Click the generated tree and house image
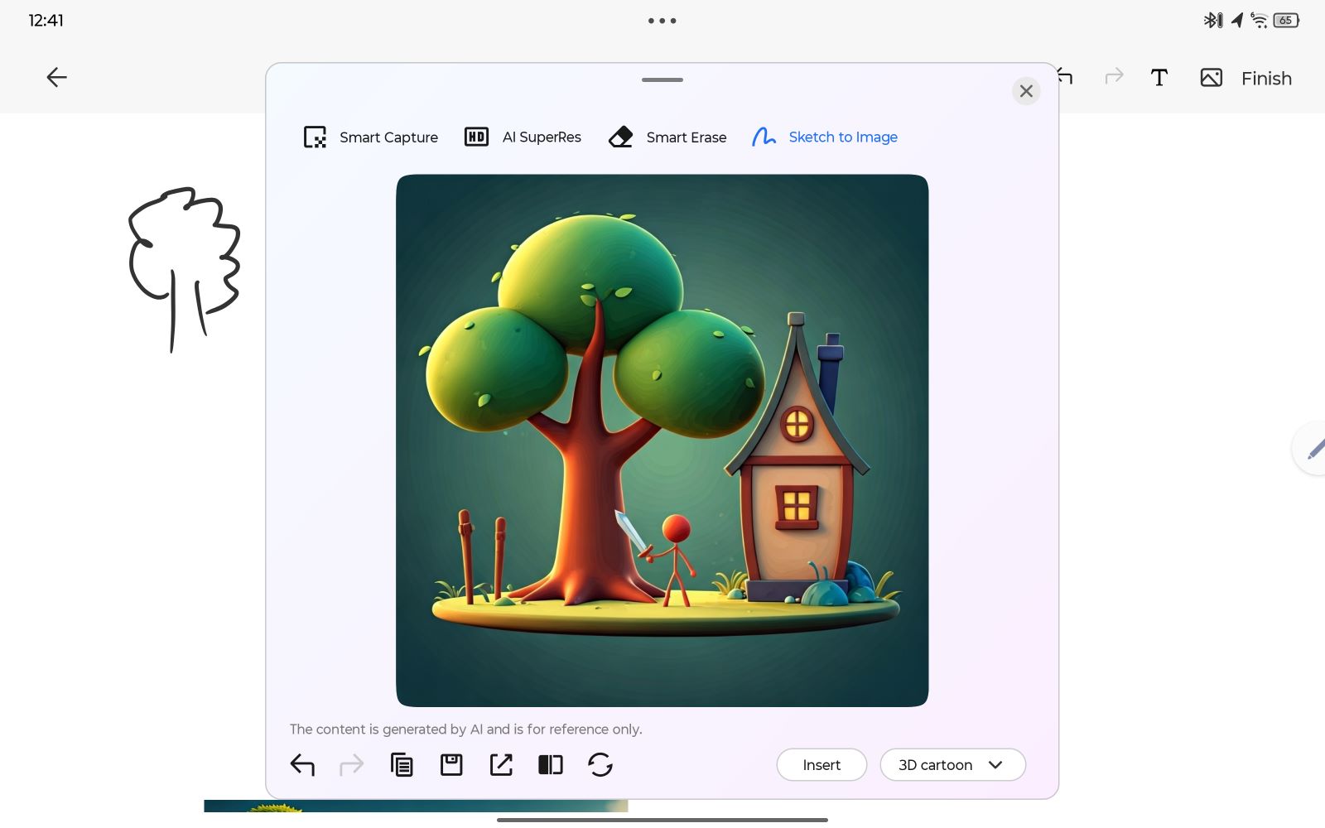Image resolution: width=1325 pixels, height=828 pixels. pyautogui.click(x=662, y=440)
